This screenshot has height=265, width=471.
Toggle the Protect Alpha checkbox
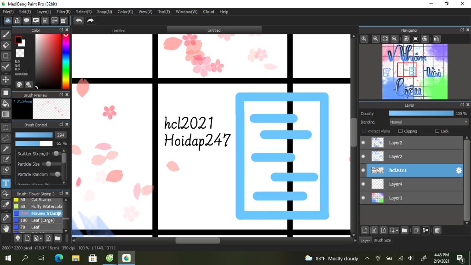point(364,131)
